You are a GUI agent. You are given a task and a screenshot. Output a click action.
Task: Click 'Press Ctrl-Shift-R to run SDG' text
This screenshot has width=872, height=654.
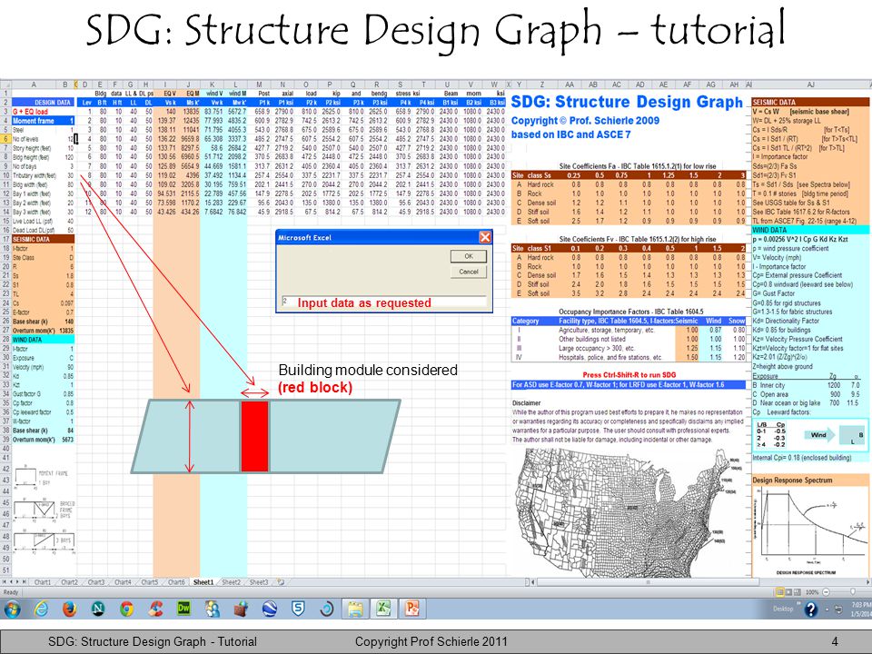tap(629, 375)
